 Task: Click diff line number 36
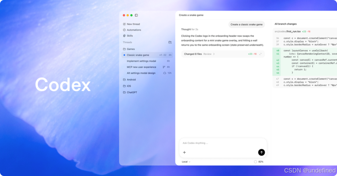tap(277, 38)
